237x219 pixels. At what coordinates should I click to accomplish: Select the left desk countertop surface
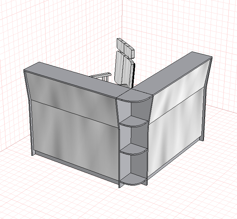click(x=77, y=79)
